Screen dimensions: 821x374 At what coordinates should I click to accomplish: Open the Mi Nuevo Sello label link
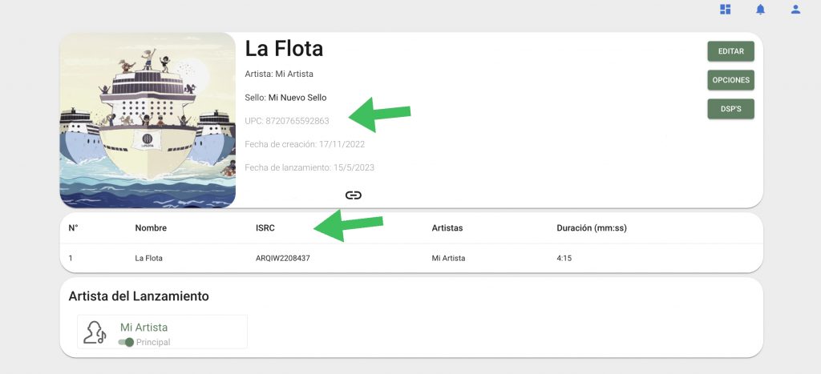pos(297,98)
